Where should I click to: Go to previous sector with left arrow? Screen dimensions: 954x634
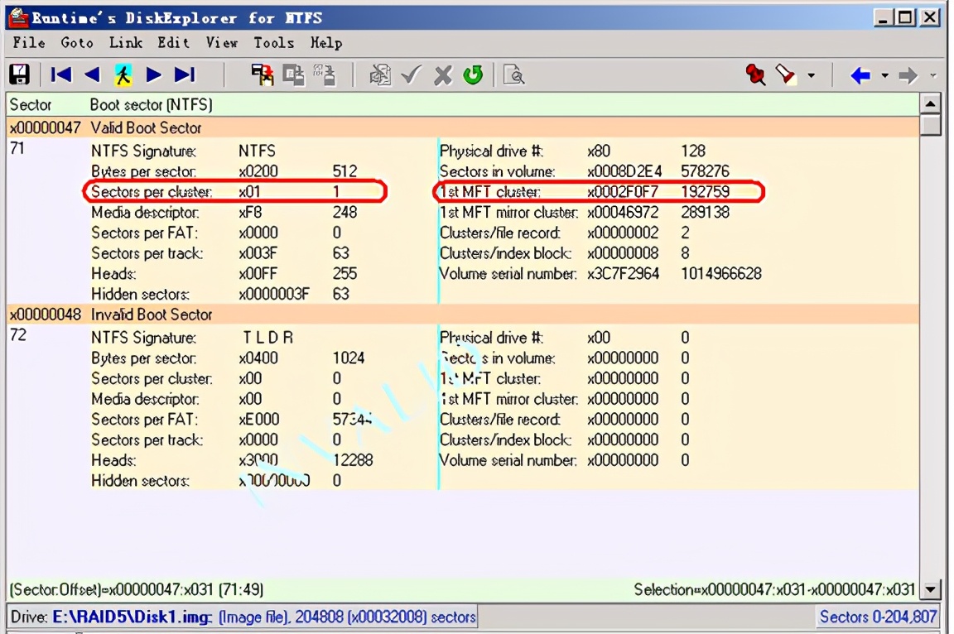click(92, 75)
